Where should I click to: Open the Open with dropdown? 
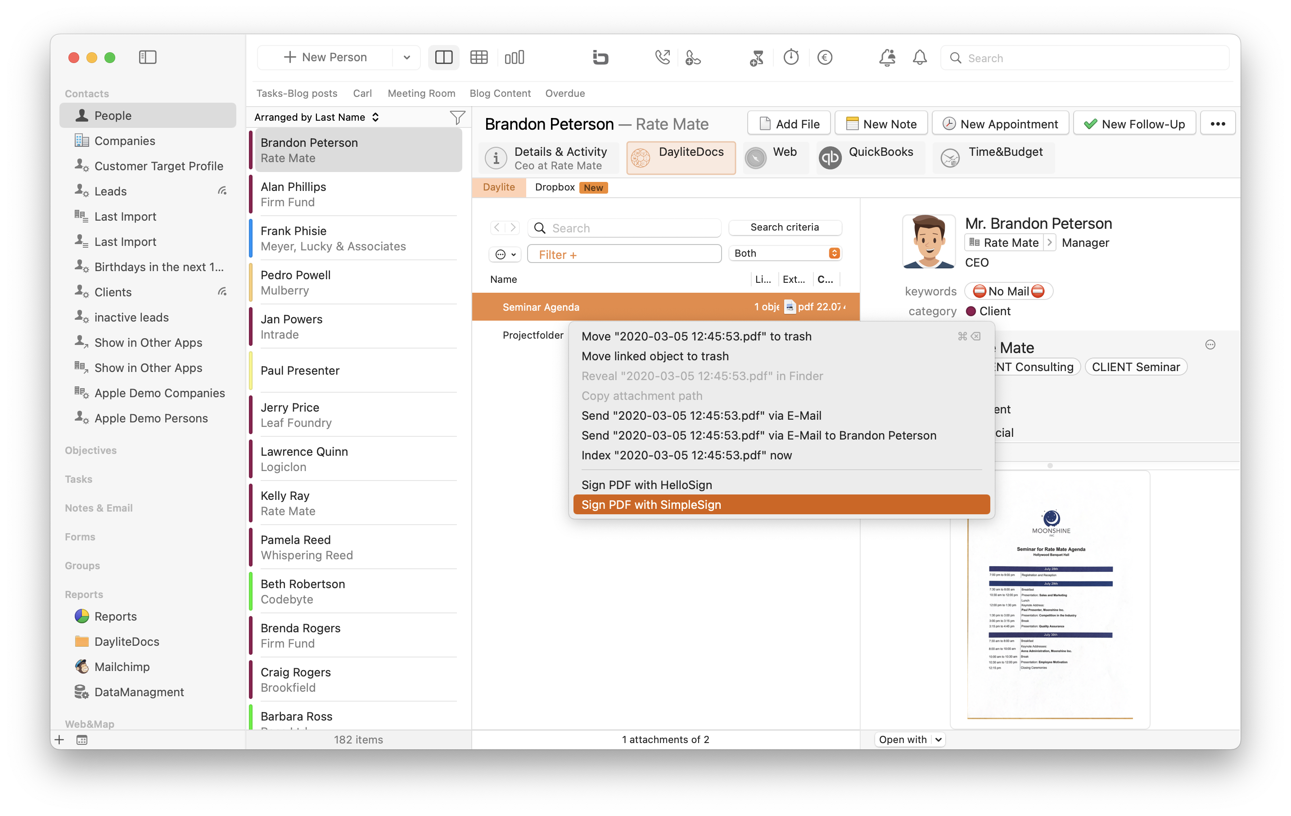click(910, 740)
